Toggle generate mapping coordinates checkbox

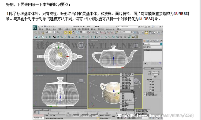(145, 93)
